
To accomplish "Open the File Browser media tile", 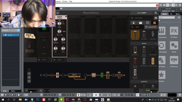I will [x=174, y=61].
